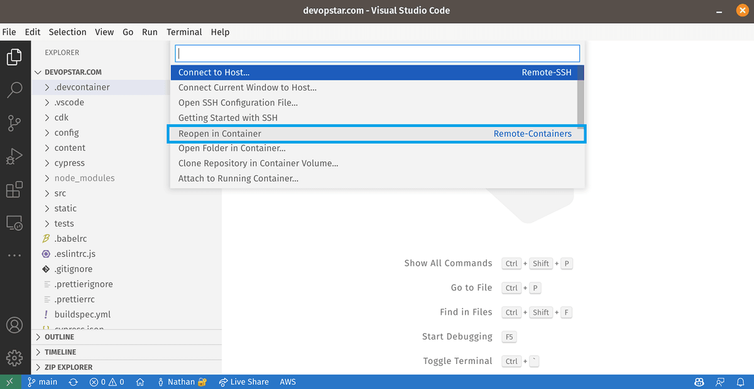754x389 pixels.
Task: Click the command list scrollbar
Action: 581,94
